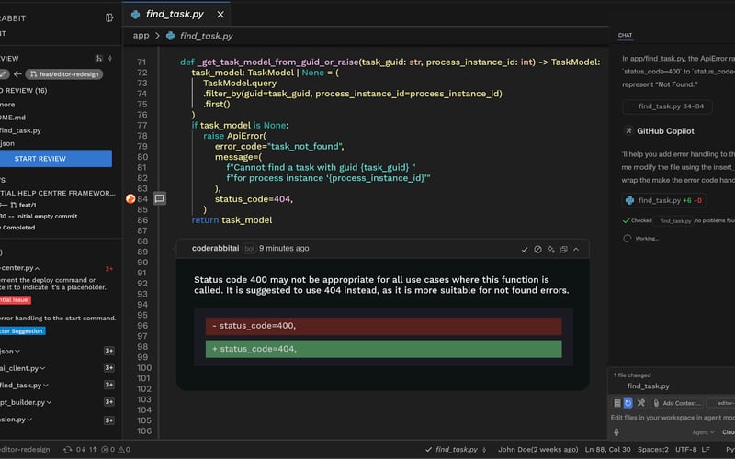Open the error handling start command comment
This screenshot has width=735, height=459.
tap(58, 318)
